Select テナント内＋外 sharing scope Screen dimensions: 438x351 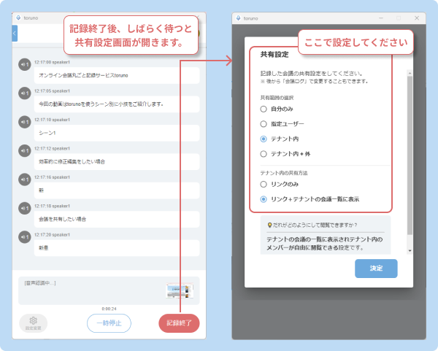(x=264, y=154)
